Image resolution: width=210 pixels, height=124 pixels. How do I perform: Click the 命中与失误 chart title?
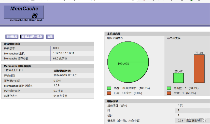point(174,38)
